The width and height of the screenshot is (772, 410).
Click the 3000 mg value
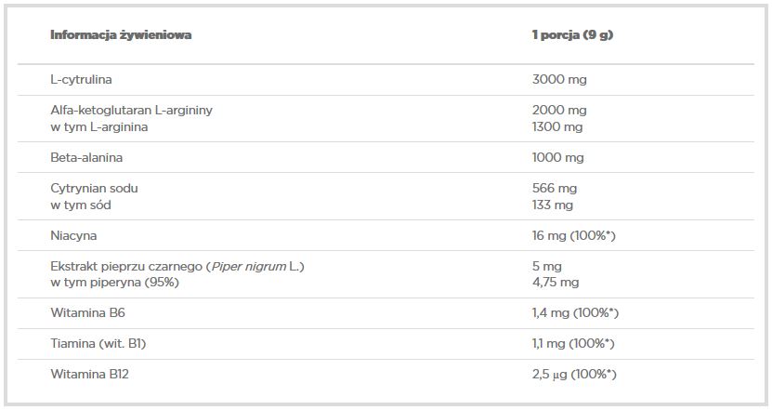(x=558, y=79)
